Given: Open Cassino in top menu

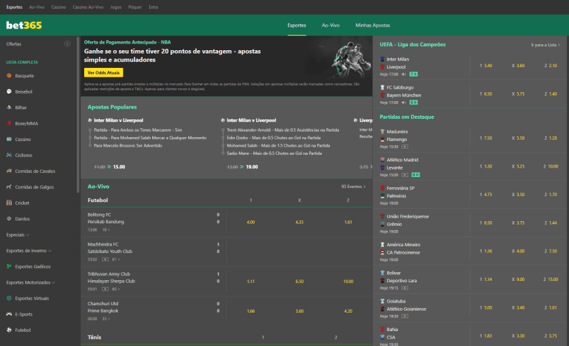Looking at the screenshot, I should 58,7.
